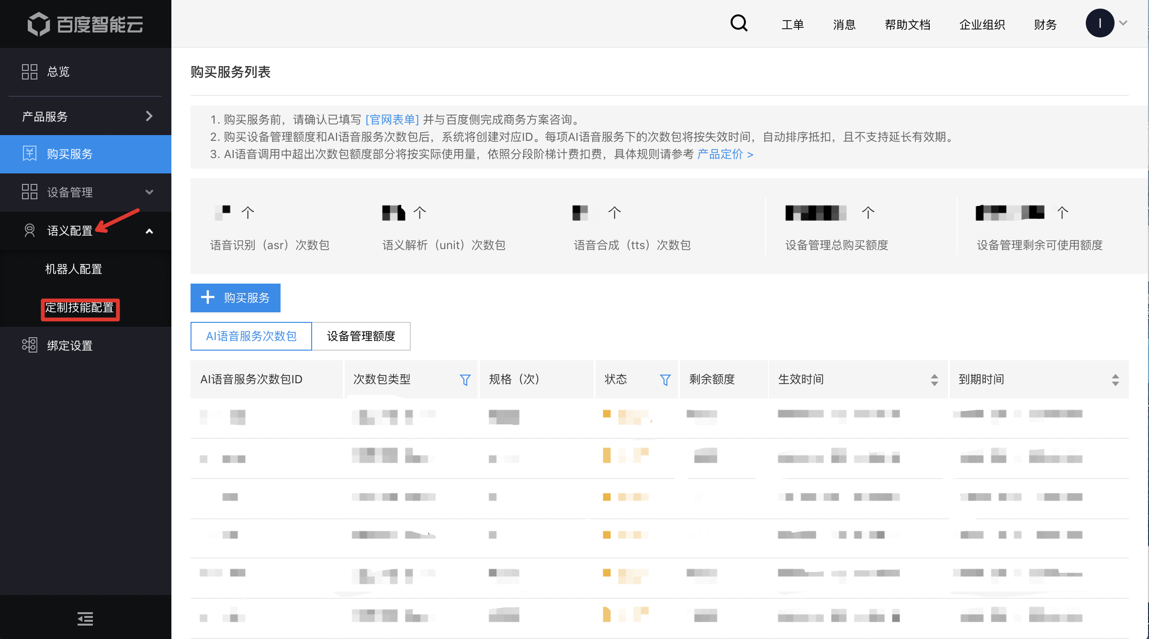Switch to AI语音服务次数包 tab
Screen dimensions: 1149x639
(x=251, y=336)
